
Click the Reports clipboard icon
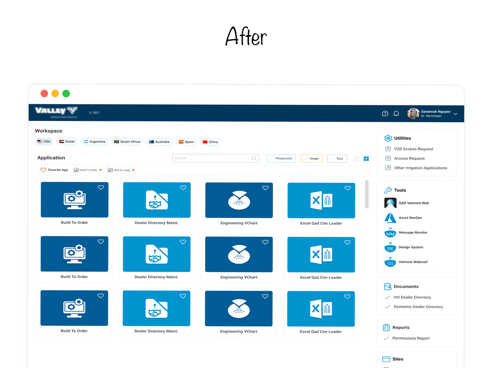point(386,328)
